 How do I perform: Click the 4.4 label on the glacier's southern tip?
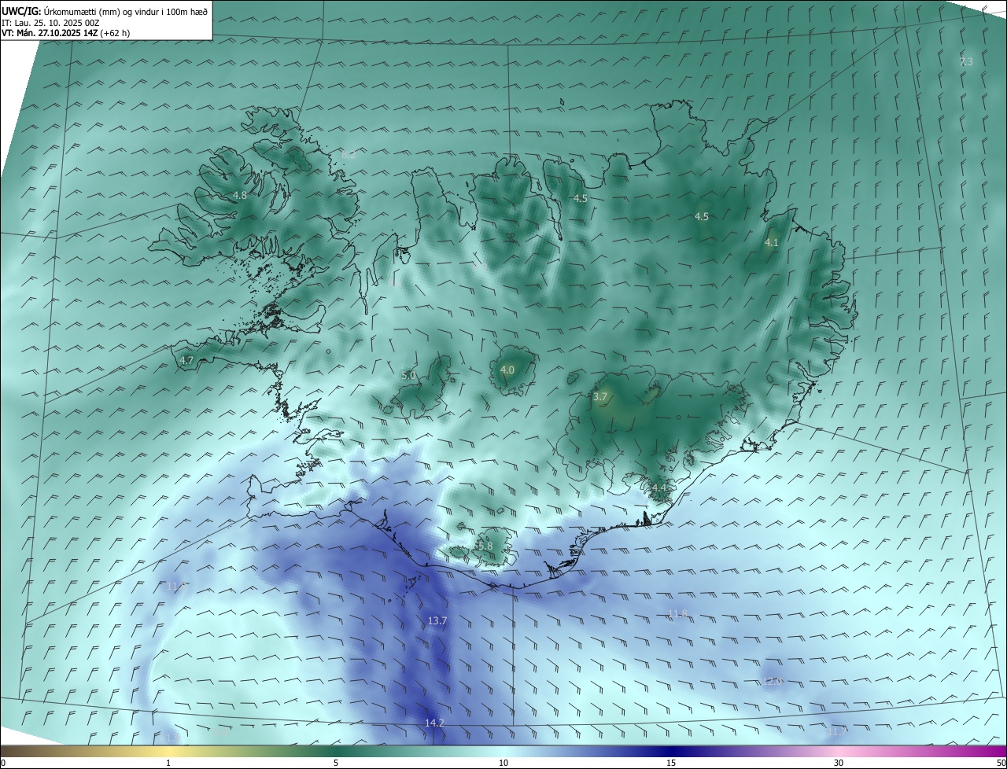pos(659,488)
